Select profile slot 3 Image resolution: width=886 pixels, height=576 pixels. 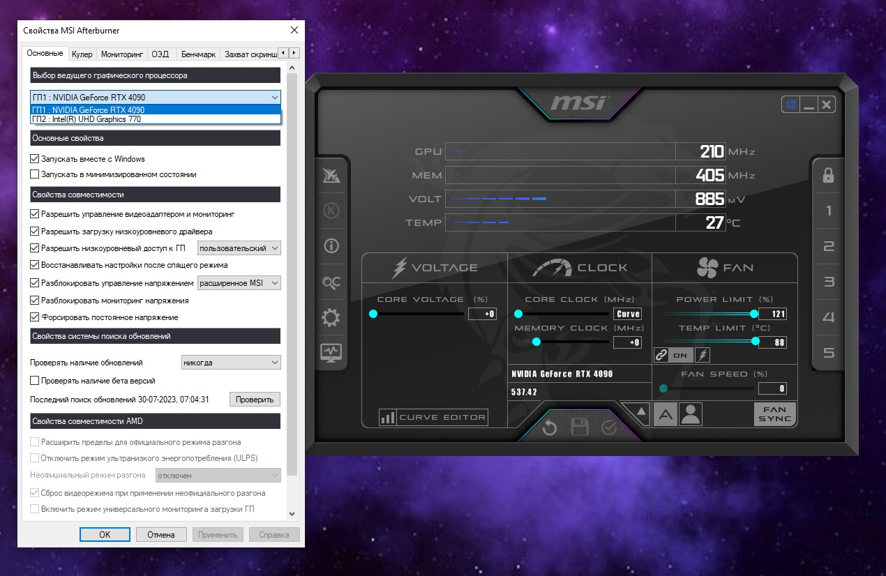click(829, 282)
